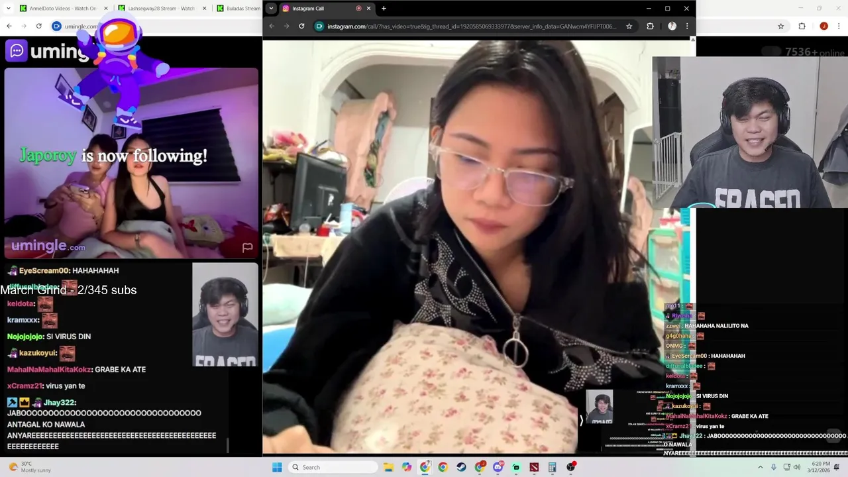Open a new tab in Instagram window
The image size is (848, 477).
(x=384, y=9)
